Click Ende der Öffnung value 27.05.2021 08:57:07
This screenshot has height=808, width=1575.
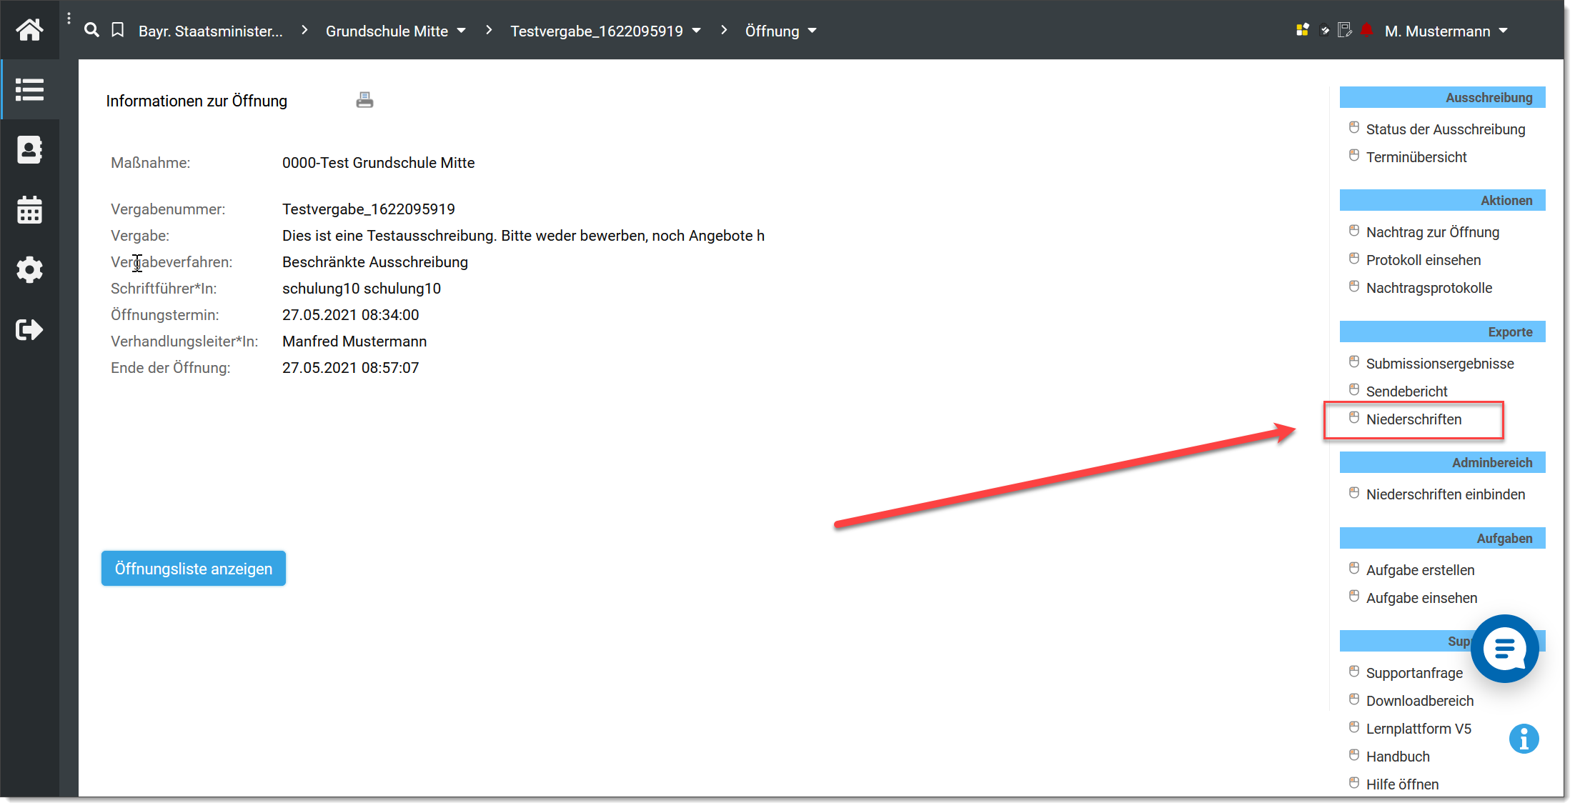pos(350,368)
